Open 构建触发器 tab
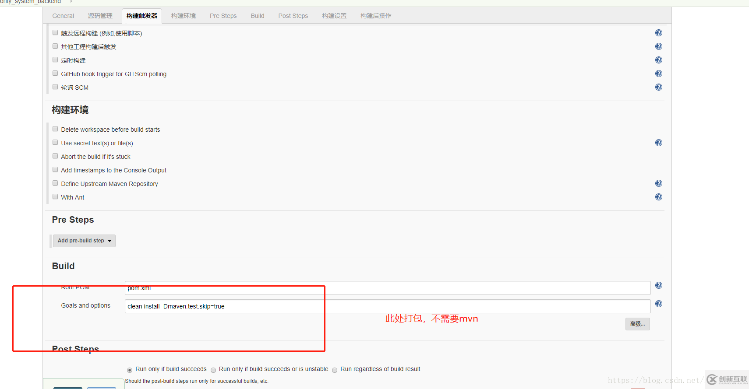The width and height of the screenshot is (749, 389). pyautogui.click(x=142, y=16)
